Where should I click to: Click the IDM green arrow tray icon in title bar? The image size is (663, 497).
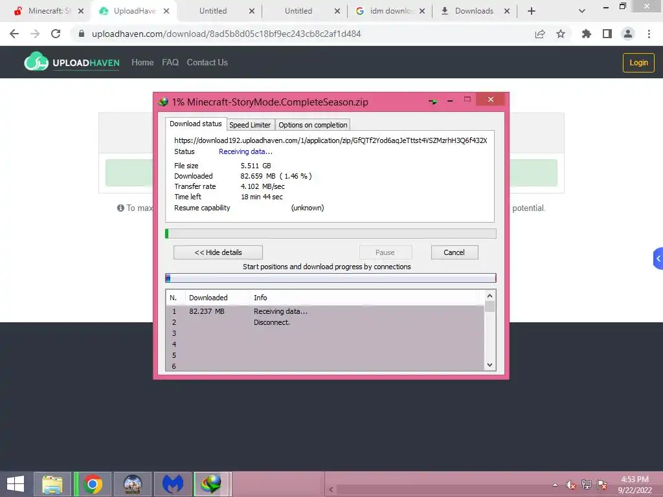tap(433, 101)
